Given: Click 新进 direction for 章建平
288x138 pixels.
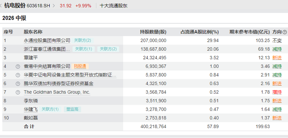Looking at the screenshot, I should click(x=277, y=58).
